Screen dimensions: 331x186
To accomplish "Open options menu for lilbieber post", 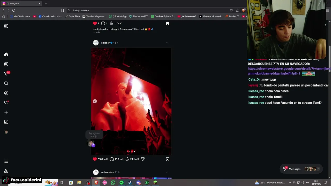I will click(x=168, y=43).
